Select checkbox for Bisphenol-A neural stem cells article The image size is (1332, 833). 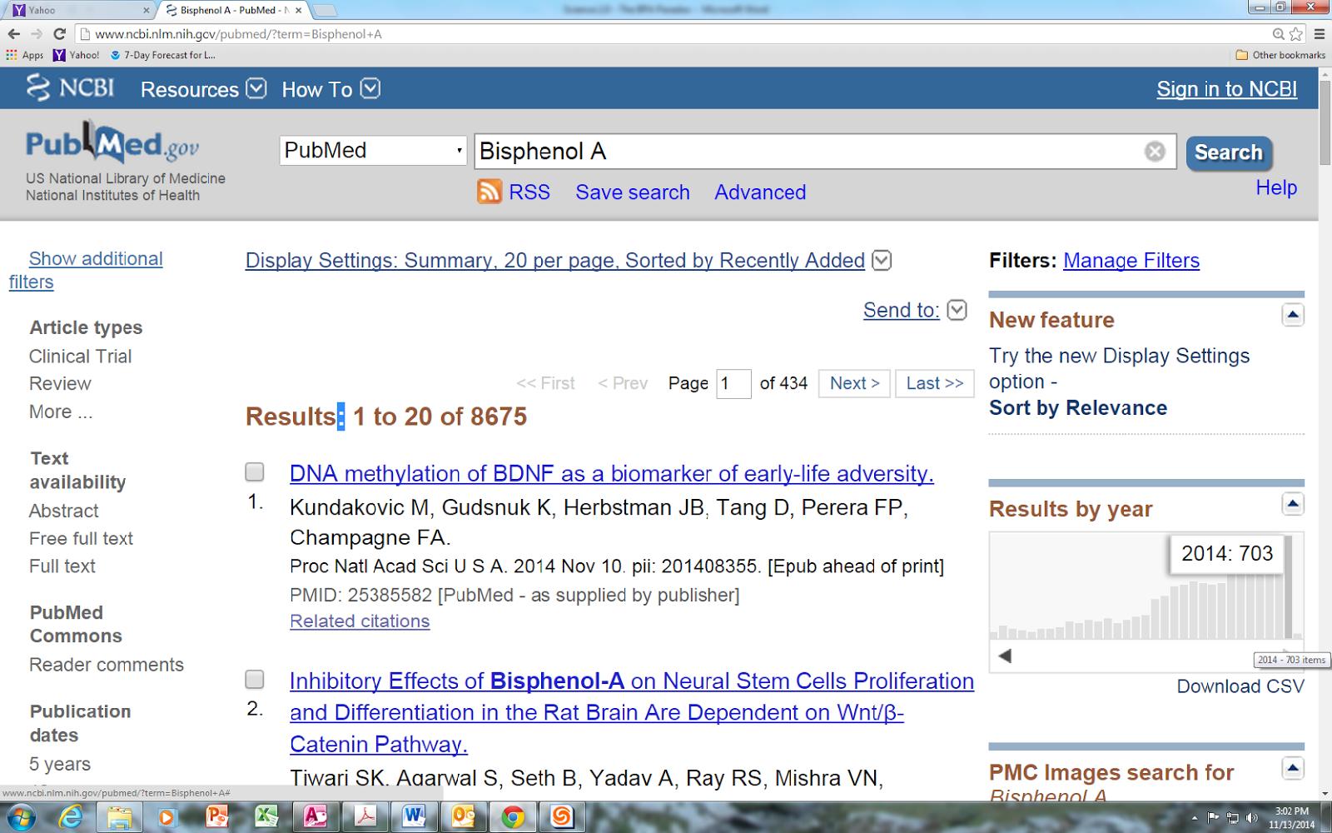(255, 680)
